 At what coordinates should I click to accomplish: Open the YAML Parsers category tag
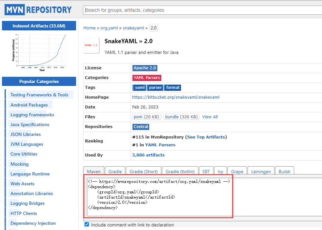coord(147,78)
